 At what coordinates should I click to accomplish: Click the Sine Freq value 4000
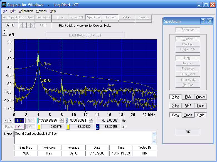tap(26, 153)
